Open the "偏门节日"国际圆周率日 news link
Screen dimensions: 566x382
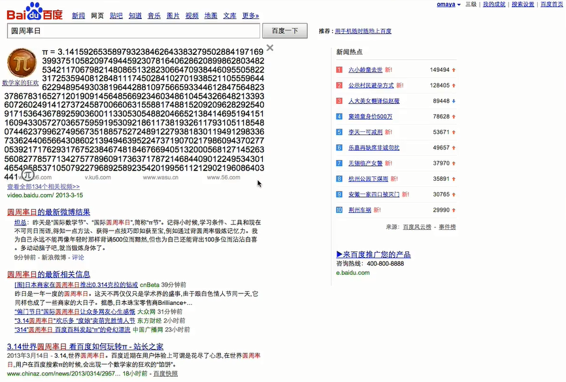click(x=75, y=311)
